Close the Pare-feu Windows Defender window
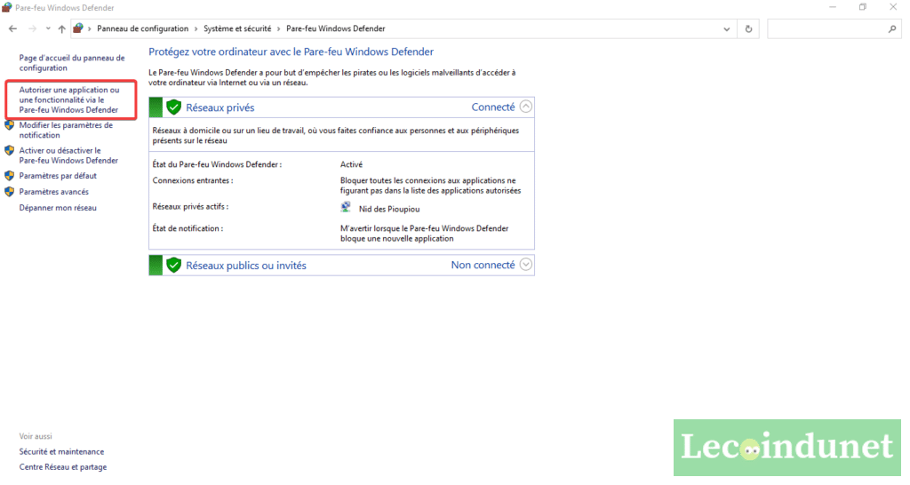 [x=893, y=7]
